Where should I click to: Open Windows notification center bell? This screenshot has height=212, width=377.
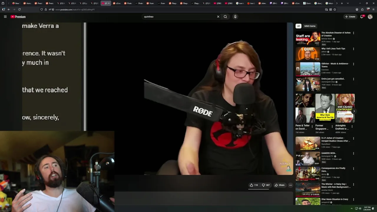[x=373, y=208]
